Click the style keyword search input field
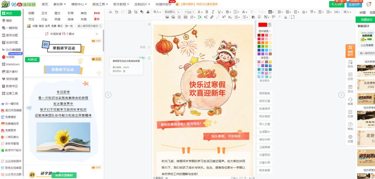375x179 pixels. [87, 26]
